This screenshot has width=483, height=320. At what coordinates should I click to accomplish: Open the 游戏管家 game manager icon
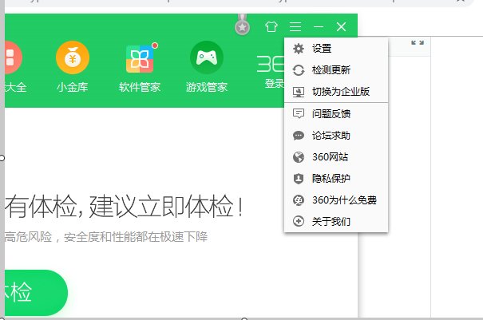tap(207, 57)
